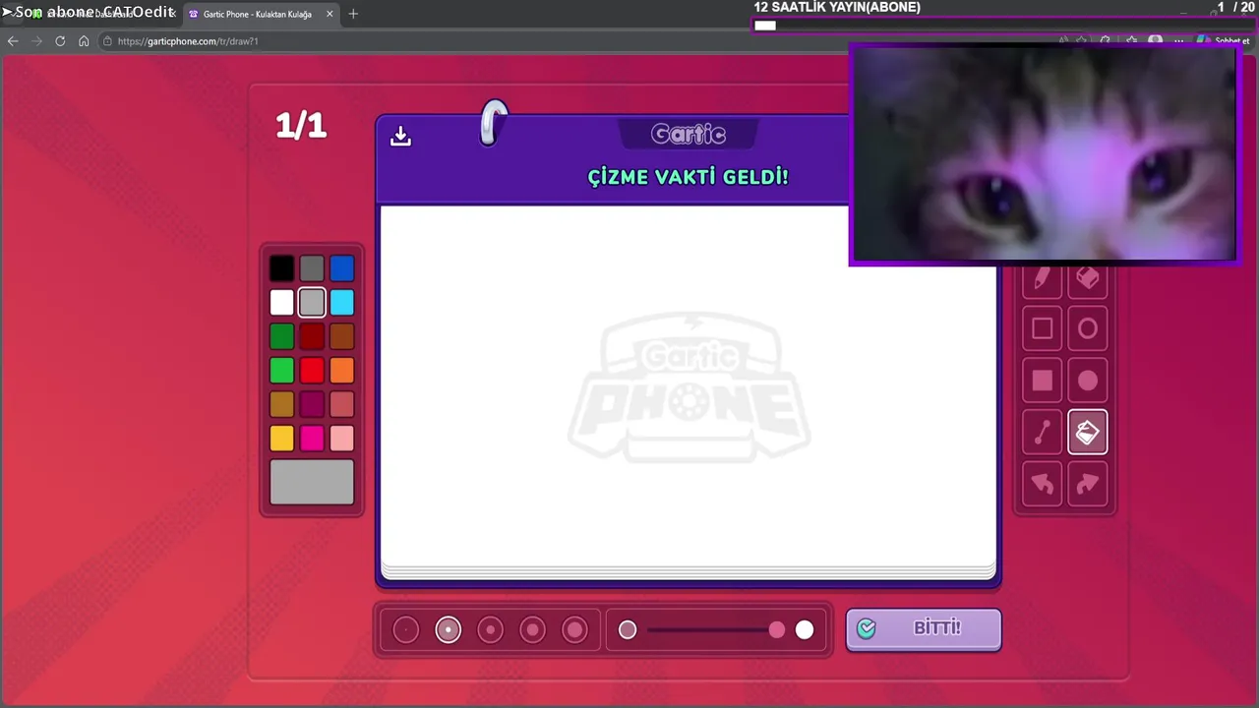Screen dimensions: 1259x708
Task: Undo the last drawing action
Action: click(1042, 484)
